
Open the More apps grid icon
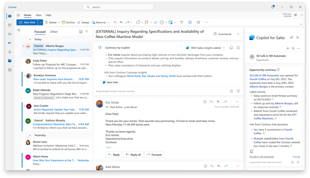10,70
